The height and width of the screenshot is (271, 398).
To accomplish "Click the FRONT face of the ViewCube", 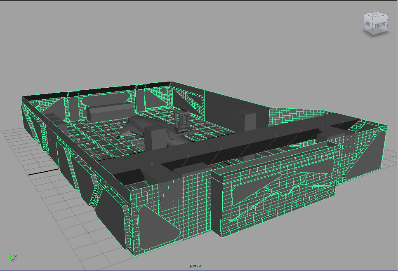I will click(x=380, y=24).
